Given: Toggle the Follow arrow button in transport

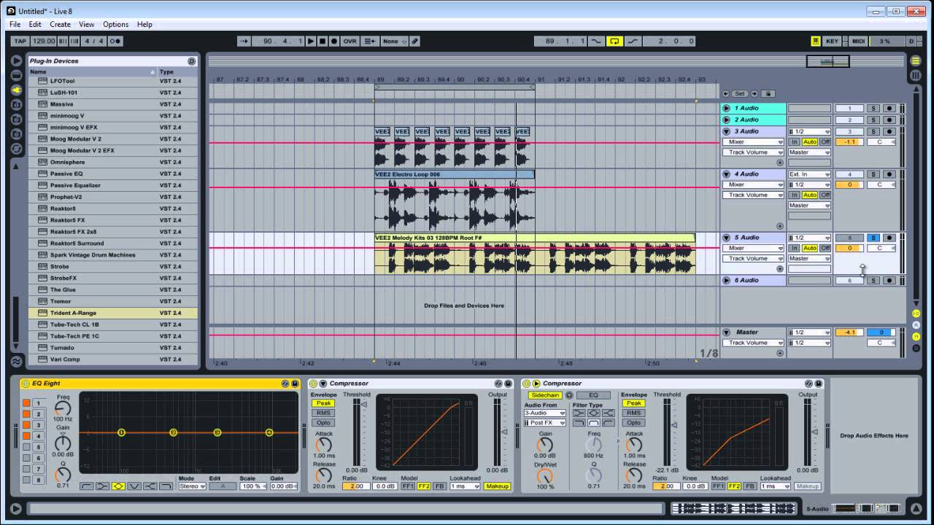Looking at the screenshot, I should point(244,42).
